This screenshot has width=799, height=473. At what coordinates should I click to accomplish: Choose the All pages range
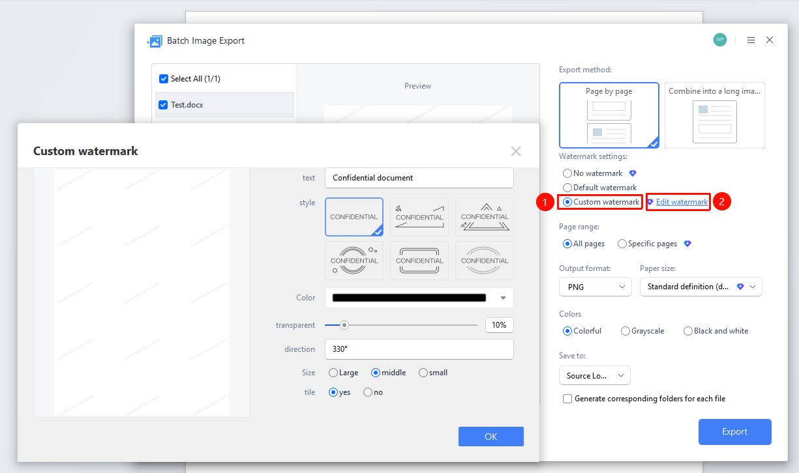567,244
